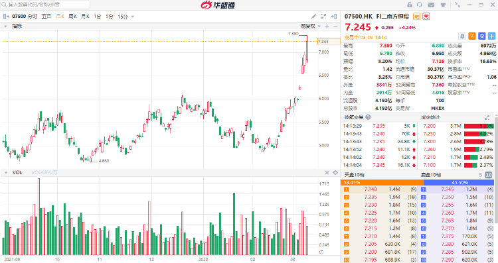Viewport: 498px width, 263px height.
Task: Open VOL indicator settings gear
Action: coord(335,172)
